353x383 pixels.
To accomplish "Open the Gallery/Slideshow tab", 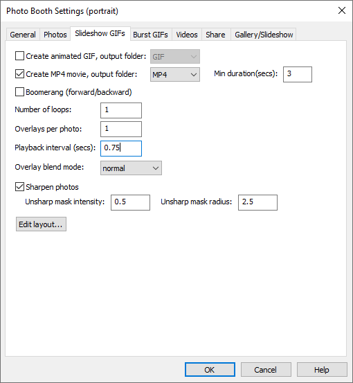I will point(264,35).
